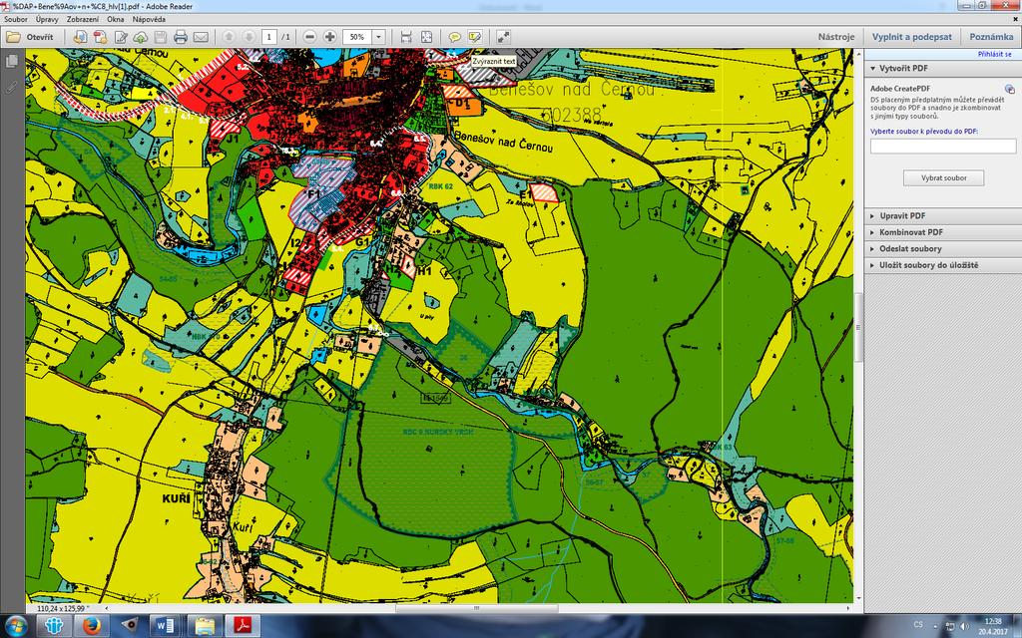Image resolution: width=1022 pixels, height=638 pixels.
Task: Open the zoom percentage dropdown arrow
Action: pyautogui.click(x=378, y=37)
